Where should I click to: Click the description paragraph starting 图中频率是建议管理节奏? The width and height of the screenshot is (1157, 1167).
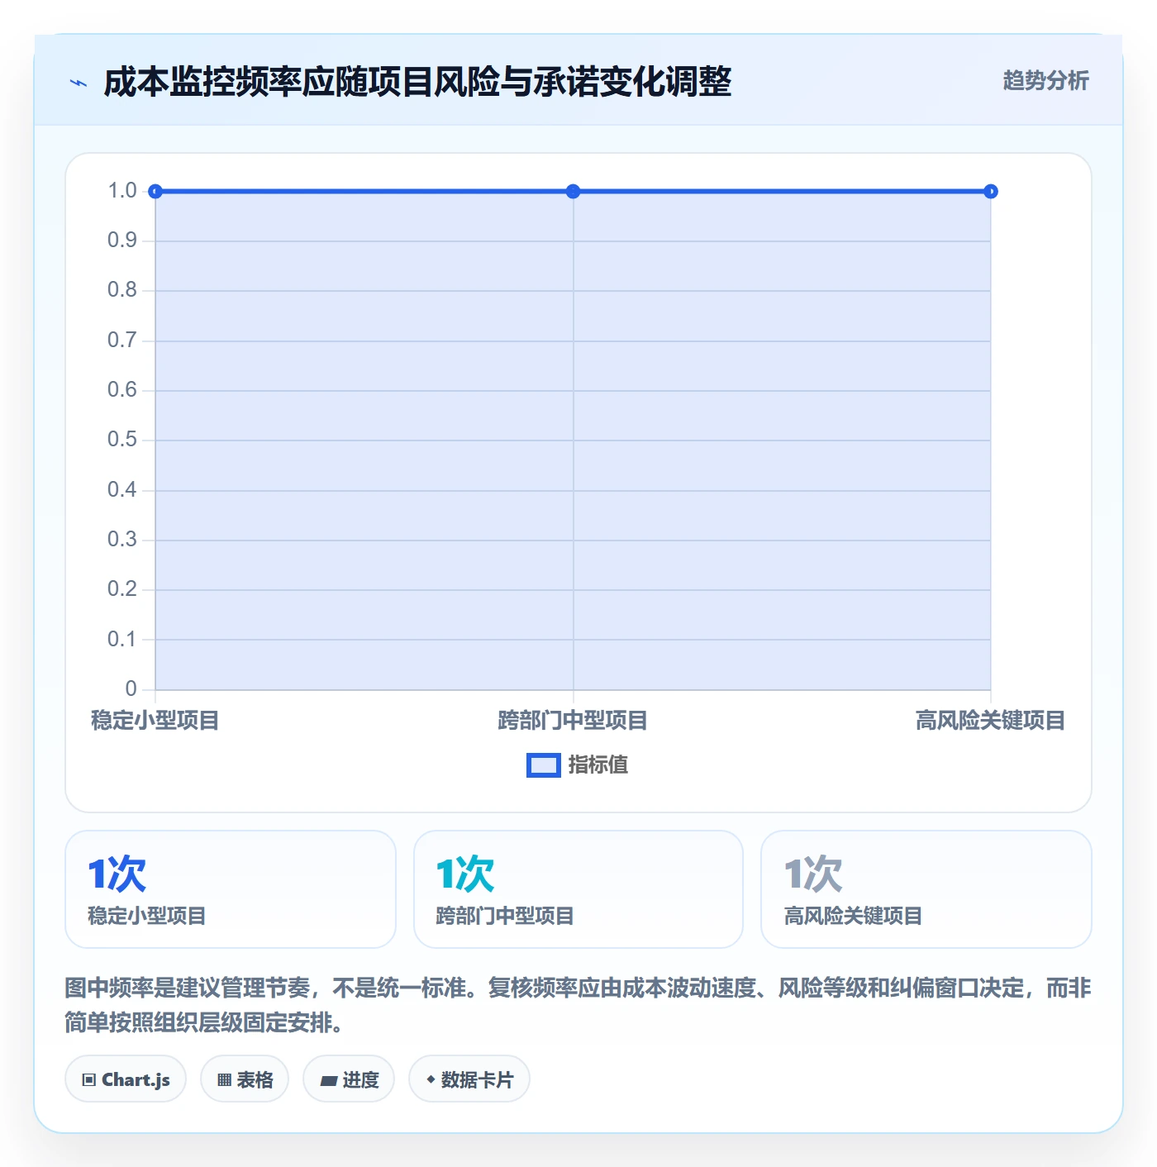coord(578,1005)
